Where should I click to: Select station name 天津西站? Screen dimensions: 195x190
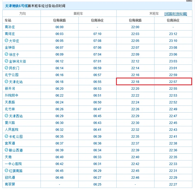click(16, 116)
